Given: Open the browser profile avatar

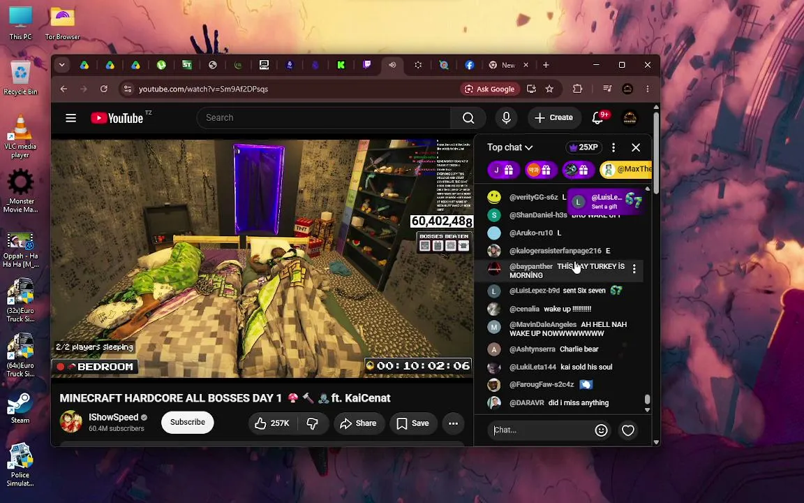Looking at the screenshot, I should (x=627, y=89).
